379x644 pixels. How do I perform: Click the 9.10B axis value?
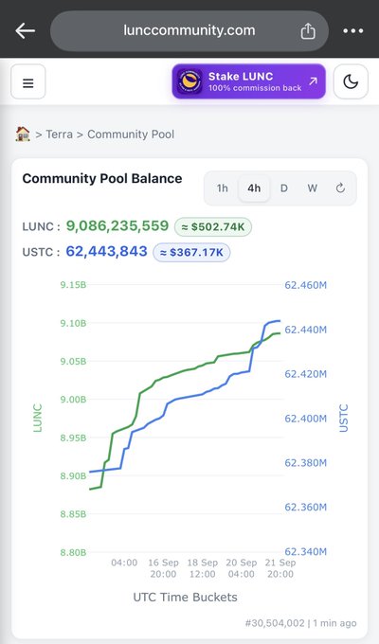73,323
